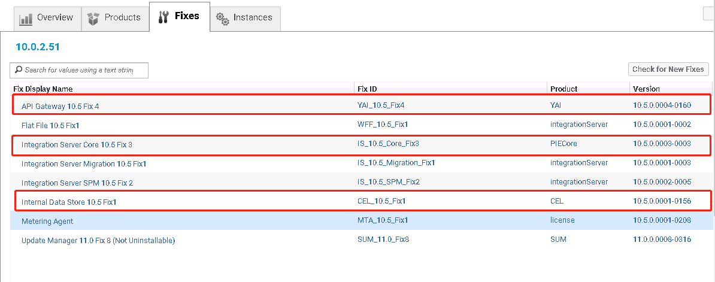Viewport: 715px width, 282px height.
Task: Open API Gateway 10.5 Fix 4
Action: pos(60,106)
